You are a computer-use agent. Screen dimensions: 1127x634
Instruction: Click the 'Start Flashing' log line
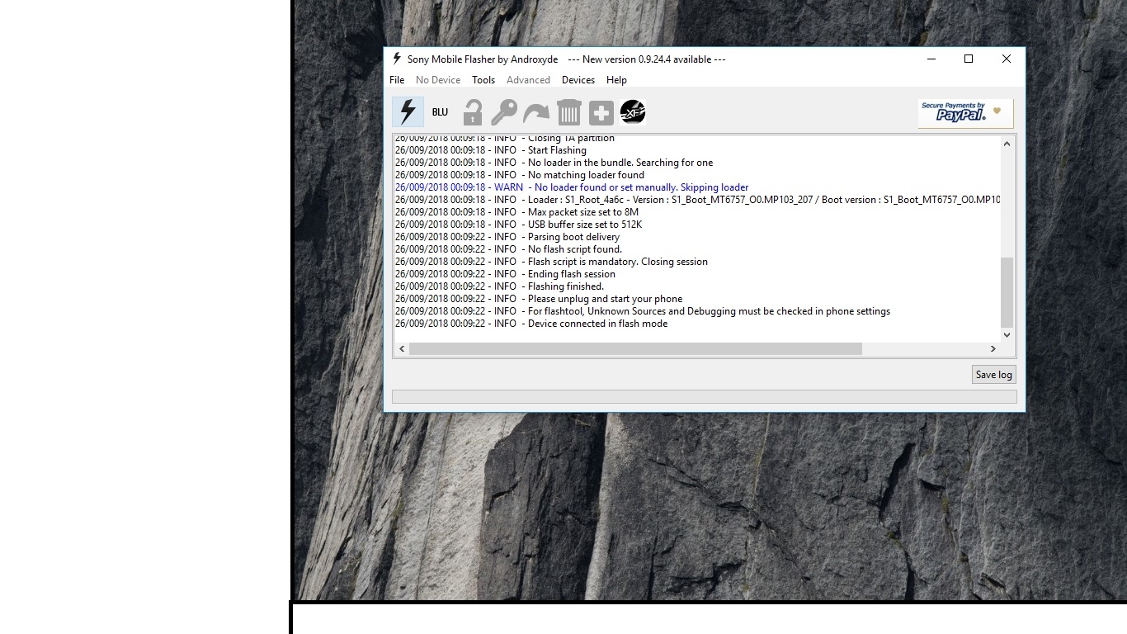(491, 150)
